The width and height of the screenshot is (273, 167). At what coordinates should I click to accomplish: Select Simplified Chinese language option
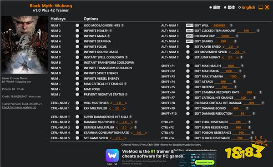click(215, 7)
